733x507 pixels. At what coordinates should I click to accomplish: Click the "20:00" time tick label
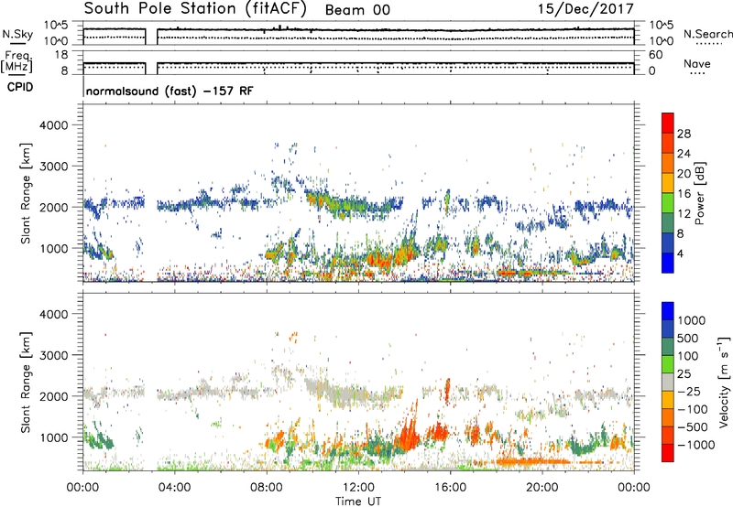click(x=542, y=488)
